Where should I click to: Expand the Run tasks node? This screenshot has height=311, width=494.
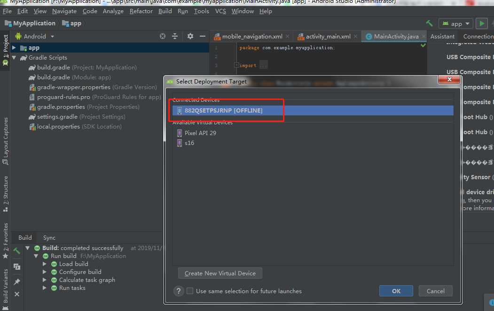(x=45, y=288)
